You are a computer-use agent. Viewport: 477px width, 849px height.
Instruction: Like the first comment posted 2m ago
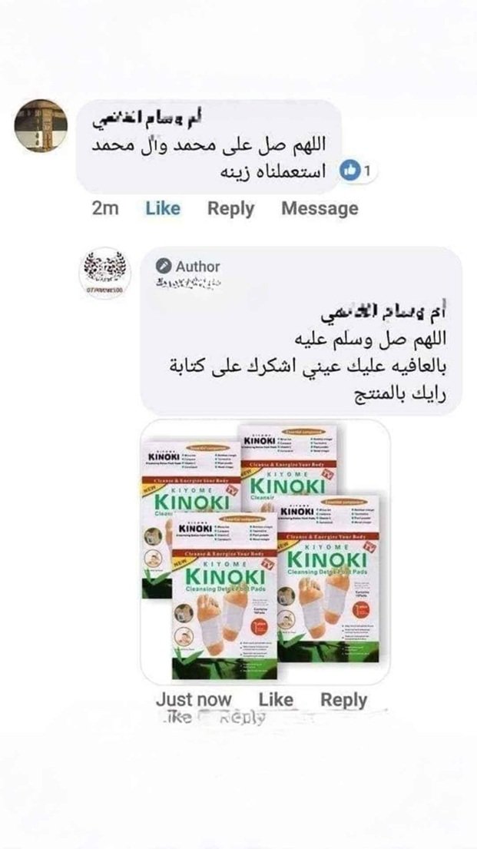point(162,208)
